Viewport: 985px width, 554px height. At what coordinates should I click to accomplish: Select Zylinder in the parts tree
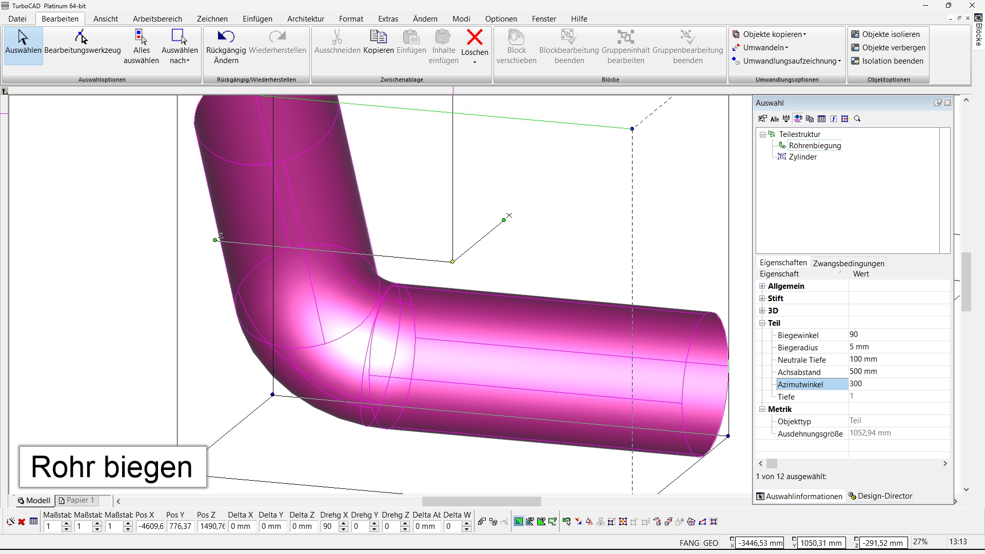(x=802, y=157)
